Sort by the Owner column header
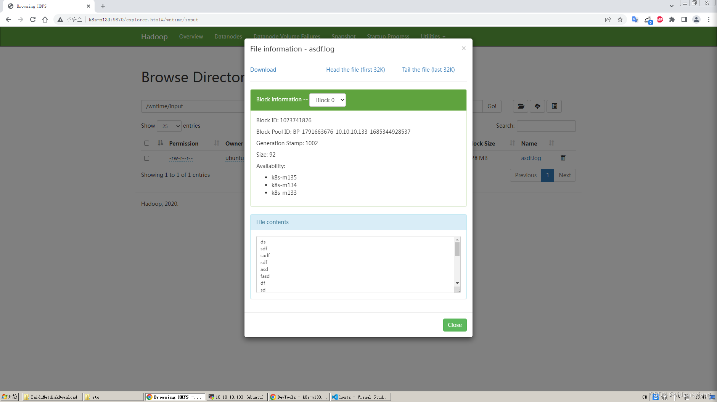 (234, 144)
